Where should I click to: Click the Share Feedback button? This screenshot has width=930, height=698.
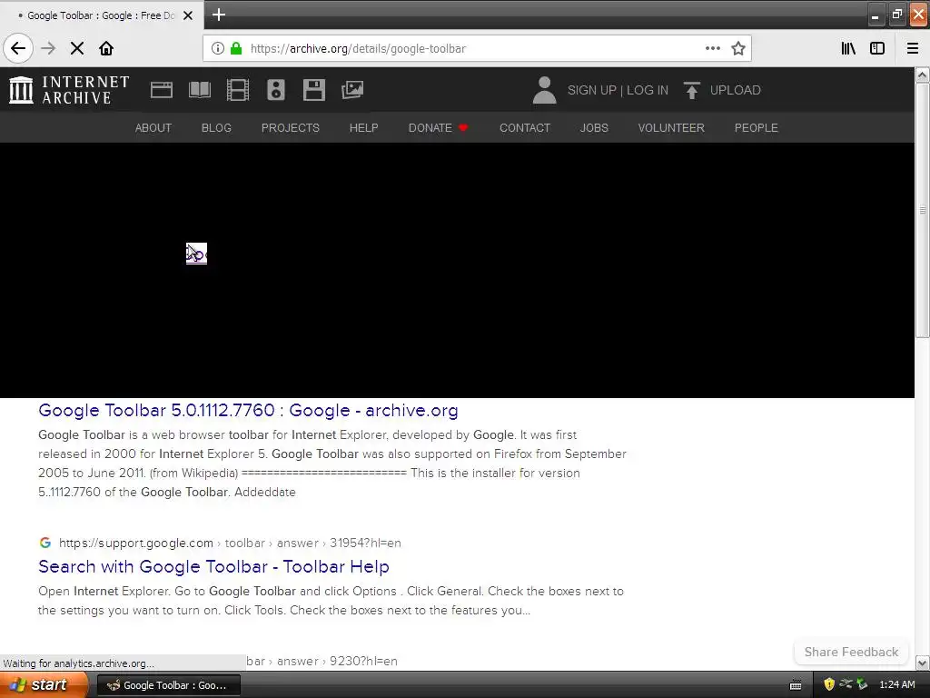click(x=851, y=652)
